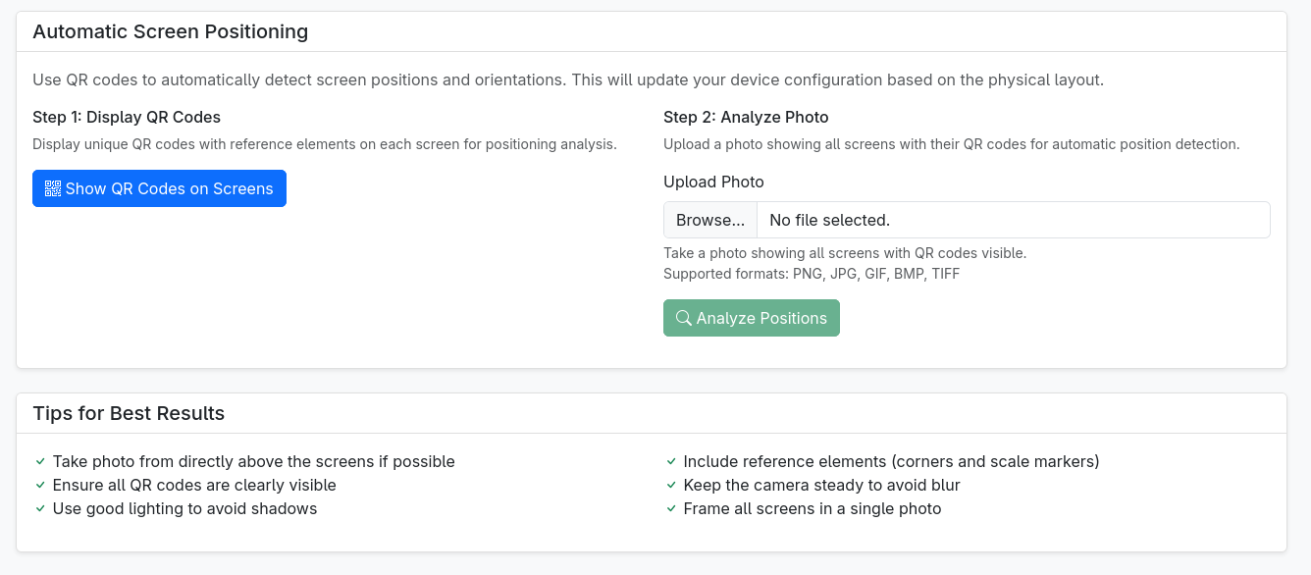1311x575 pixels.
Task: Click the 'Automatic Screen Positioning' card header
Action: (x=652, y=31)
